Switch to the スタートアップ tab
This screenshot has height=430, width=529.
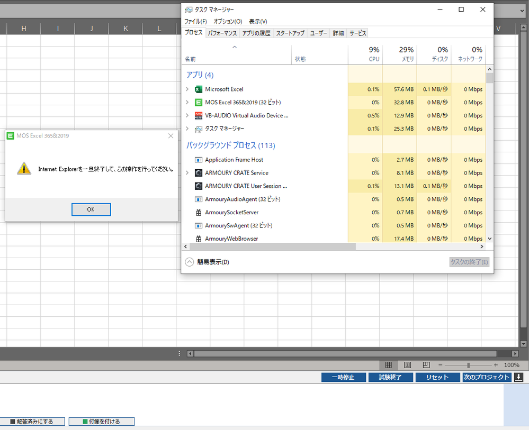(290, 33)
